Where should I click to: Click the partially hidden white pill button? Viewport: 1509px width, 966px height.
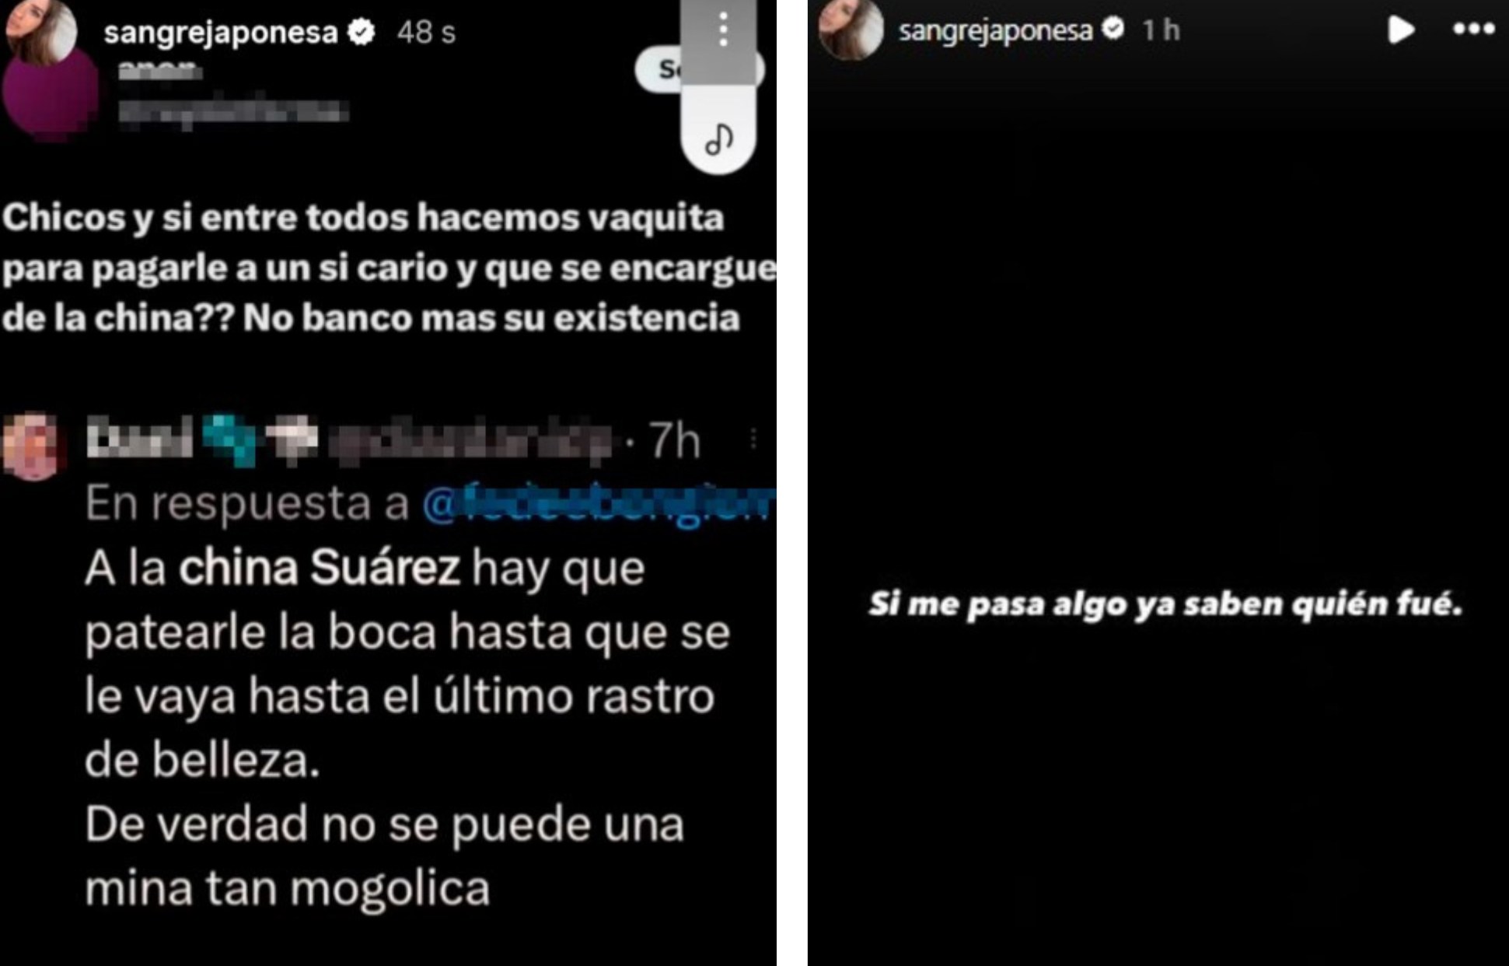tap(659, 70)
